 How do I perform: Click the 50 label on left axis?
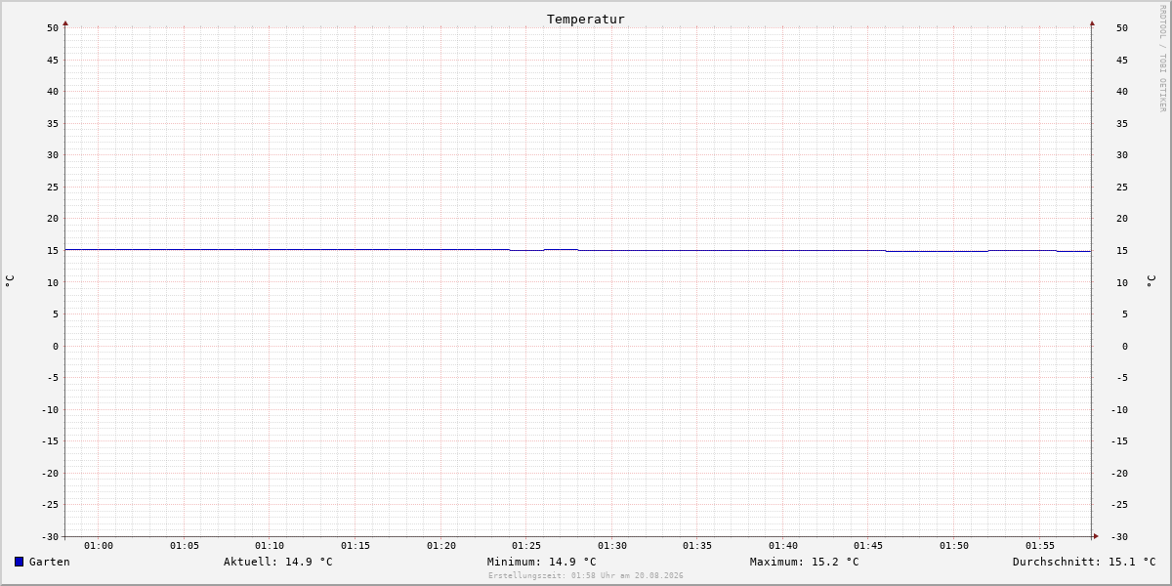pos(53,27)
